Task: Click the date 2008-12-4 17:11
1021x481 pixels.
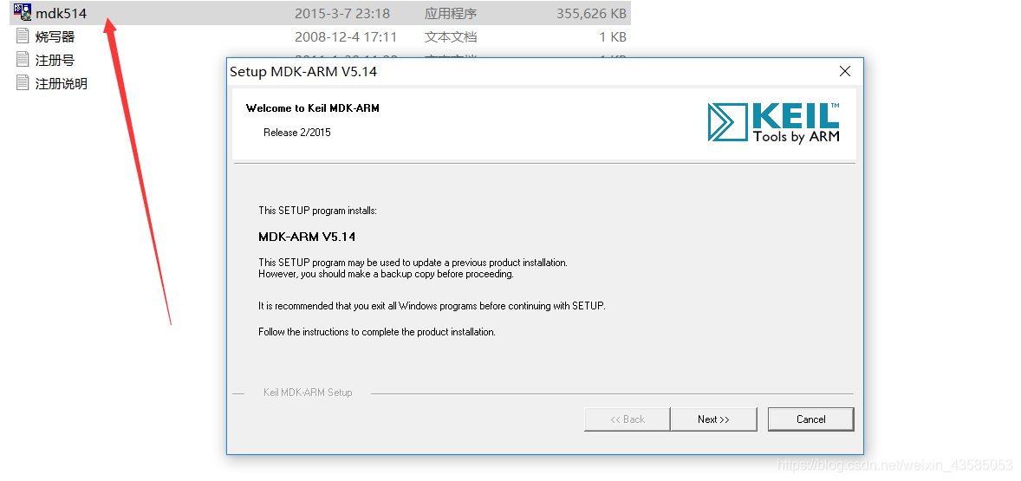Action: pyautogui.click(x=346, y=37)
